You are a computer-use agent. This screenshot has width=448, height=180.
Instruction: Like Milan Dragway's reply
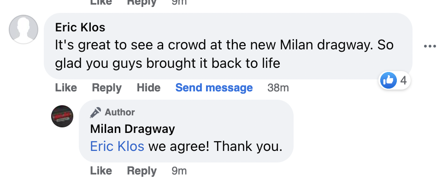pyautogui.click(x=101, y=171)
